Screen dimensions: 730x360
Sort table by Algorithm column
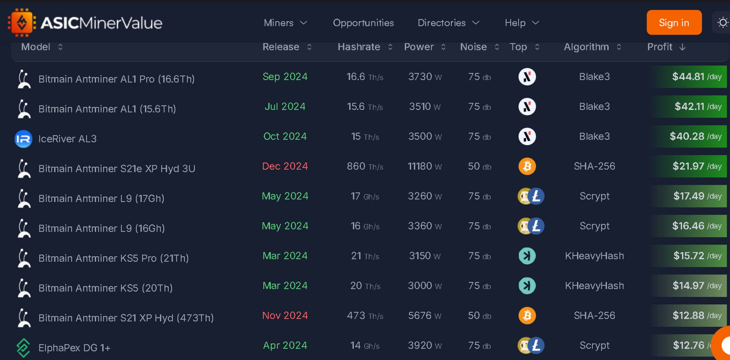592,47
